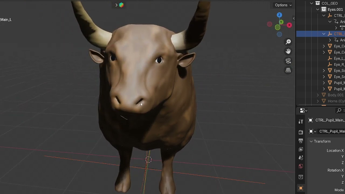Select Eyes.001 collection name
The width and height of the screenshot is (345, 194).
(335, 9)
